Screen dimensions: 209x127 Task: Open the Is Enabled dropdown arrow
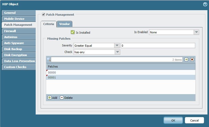196,32
